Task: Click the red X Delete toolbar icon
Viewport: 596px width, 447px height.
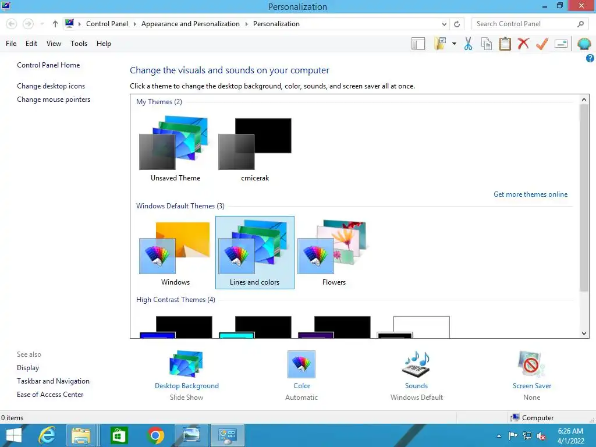Action: tap(523, 44)
